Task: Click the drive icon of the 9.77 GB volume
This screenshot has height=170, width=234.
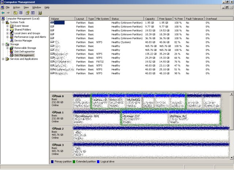Action: pos(52,26)
